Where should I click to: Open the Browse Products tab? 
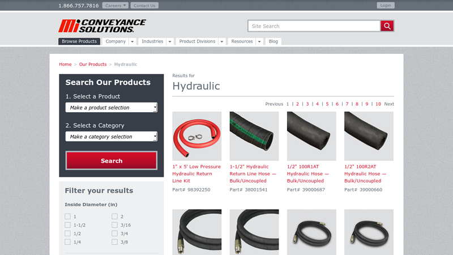pos(79,41)
